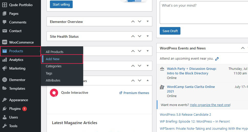Viewport: 248px width, 132px height.
Task: Click the Contact envelope icon
Action: (x=5, y=31)
